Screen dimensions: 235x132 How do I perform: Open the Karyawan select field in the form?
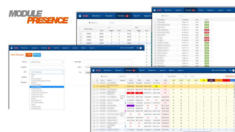pos(47,67)
